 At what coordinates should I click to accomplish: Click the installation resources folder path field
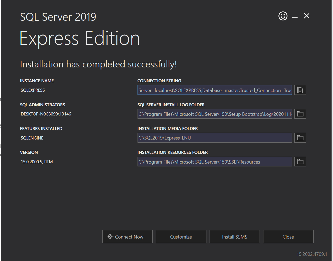215,161
